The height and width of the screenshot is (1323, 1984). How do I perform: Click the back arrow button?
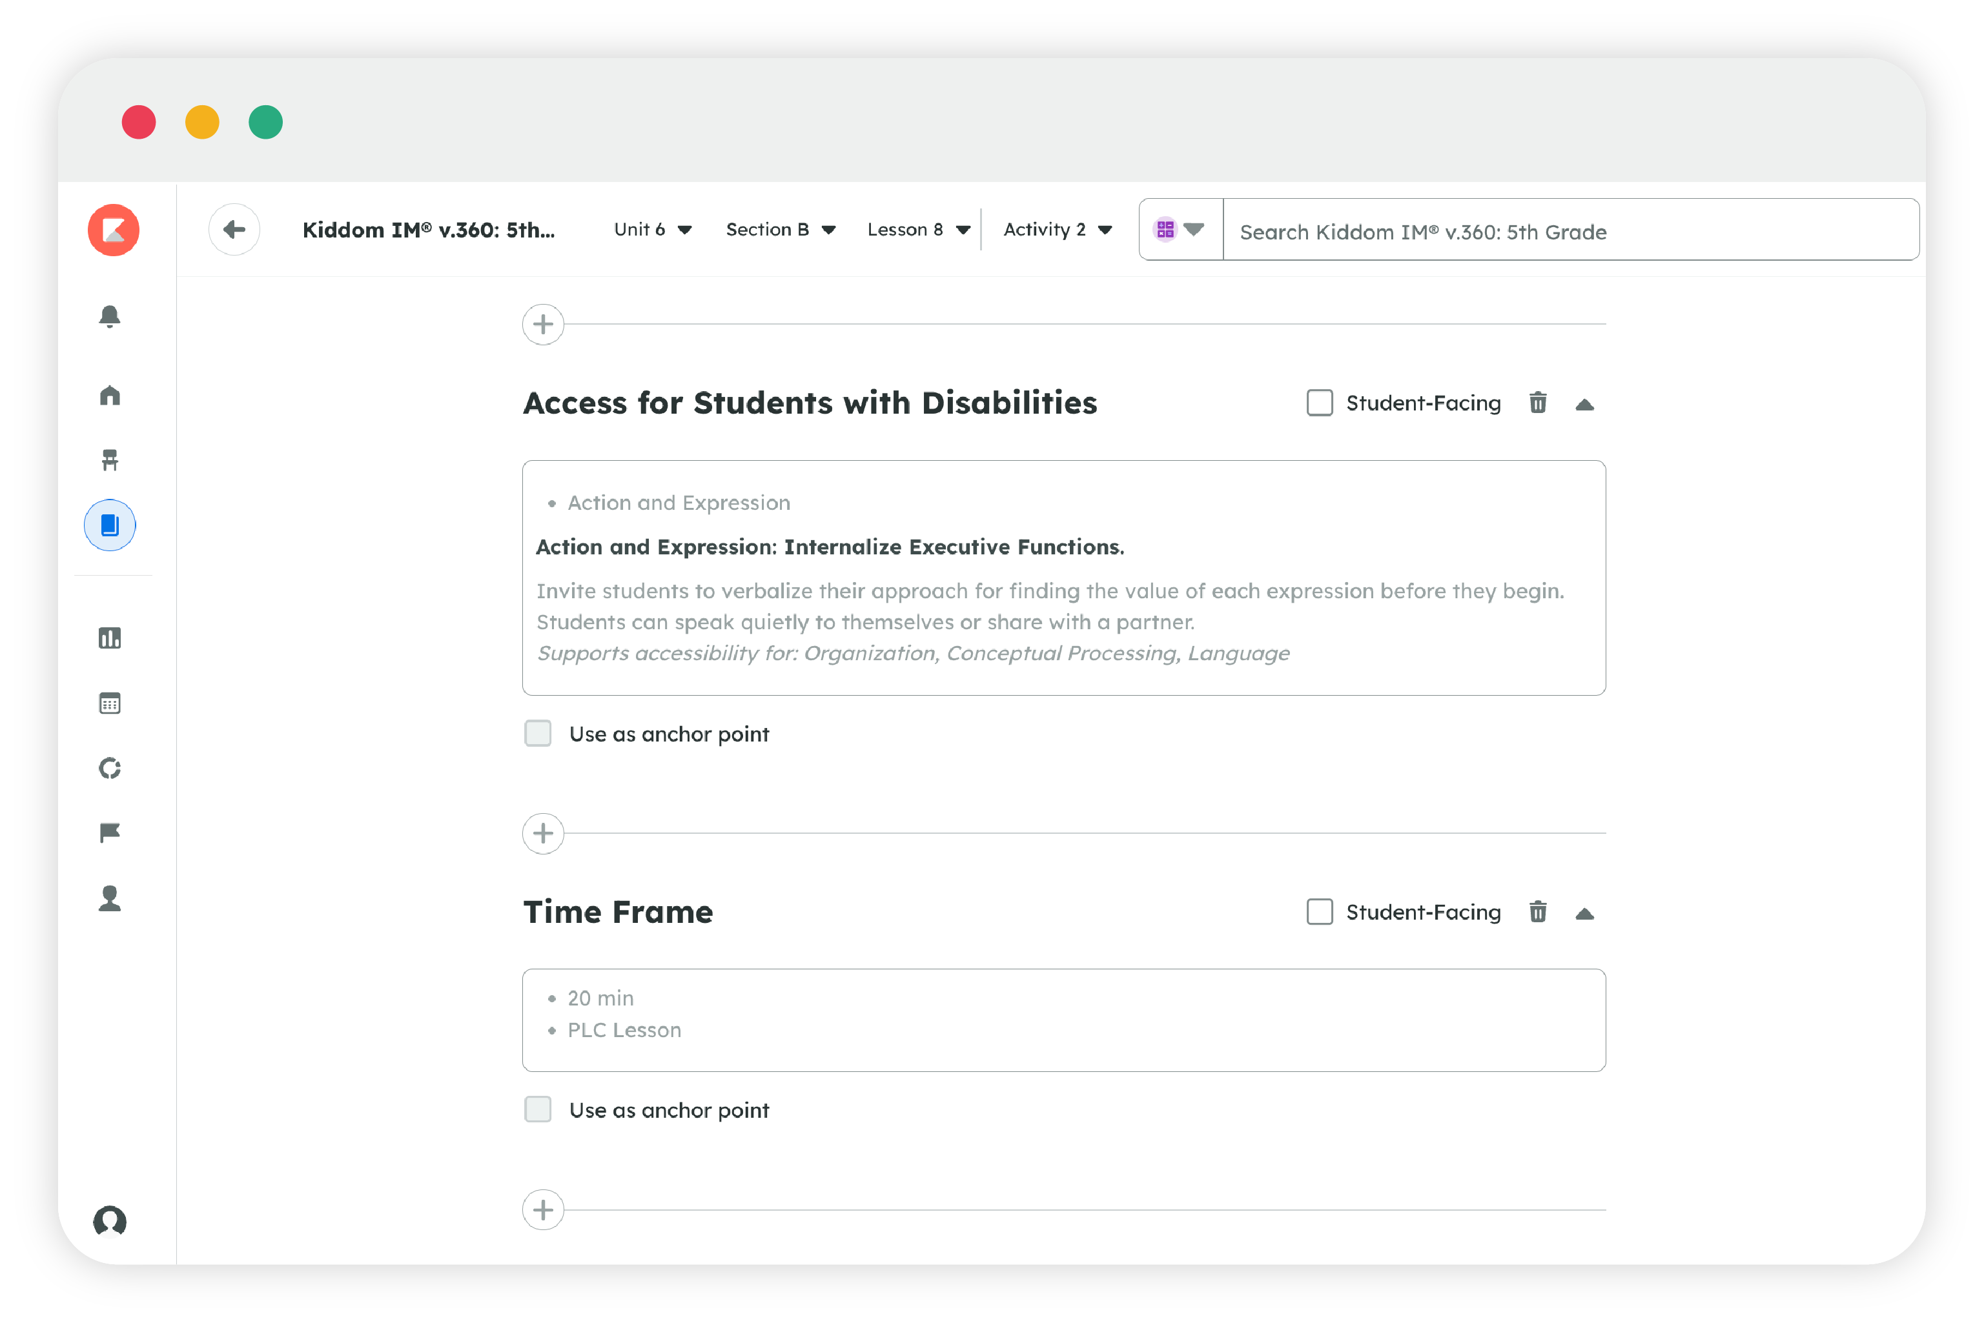(234, 230)
